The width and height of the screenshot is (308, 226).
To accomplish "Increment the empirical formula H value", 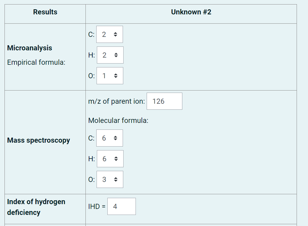I will (x=116, y=53).
